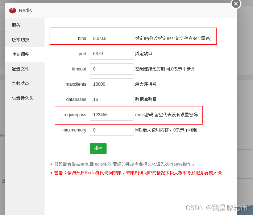Click the Redis logo icon in the header
Screen dimensions: 253x215
coord(13,11)
